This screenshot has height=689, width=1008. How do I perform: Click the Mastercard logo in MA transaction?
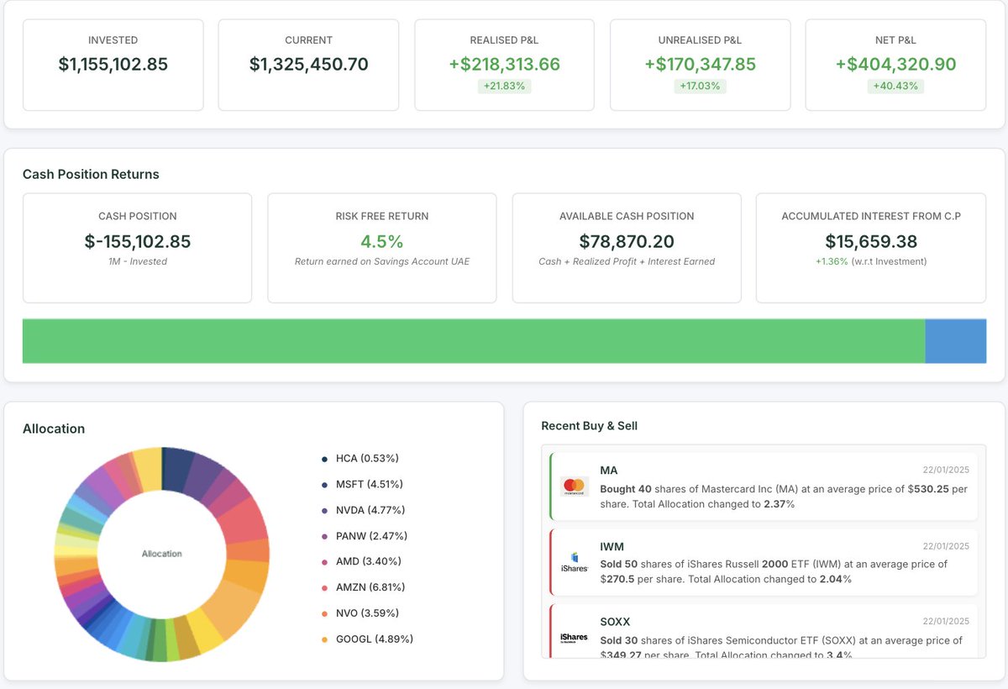(575, 487)
